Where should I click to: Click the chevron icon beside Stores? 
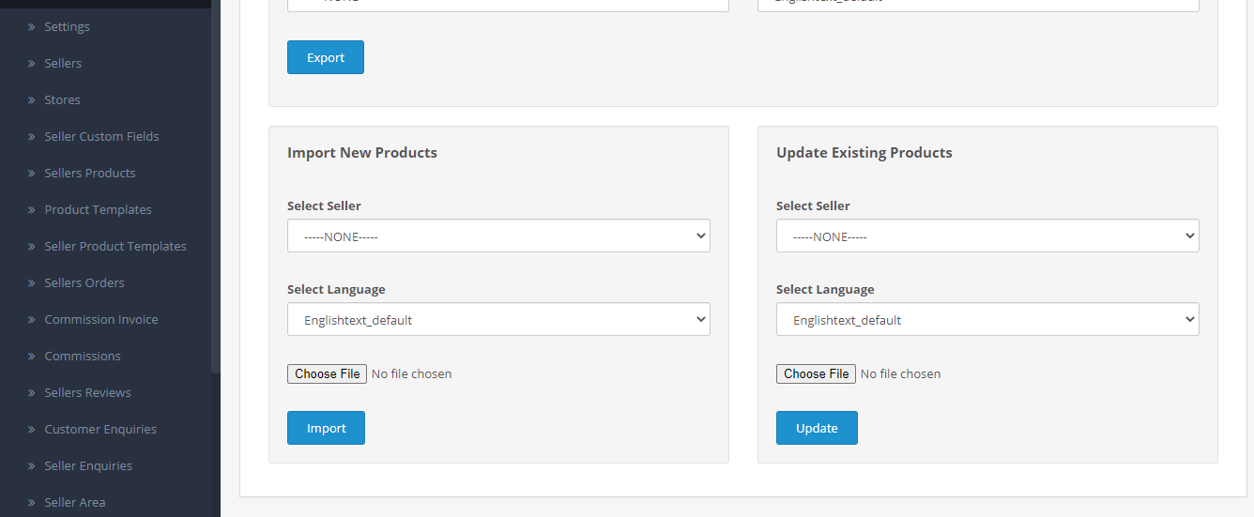pyautogui.click(x=31, y=100)
